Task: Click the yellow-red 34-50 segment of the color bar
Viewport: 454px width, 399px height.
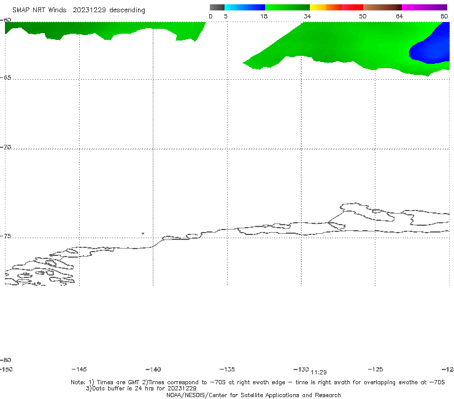Action: [336, 7]
